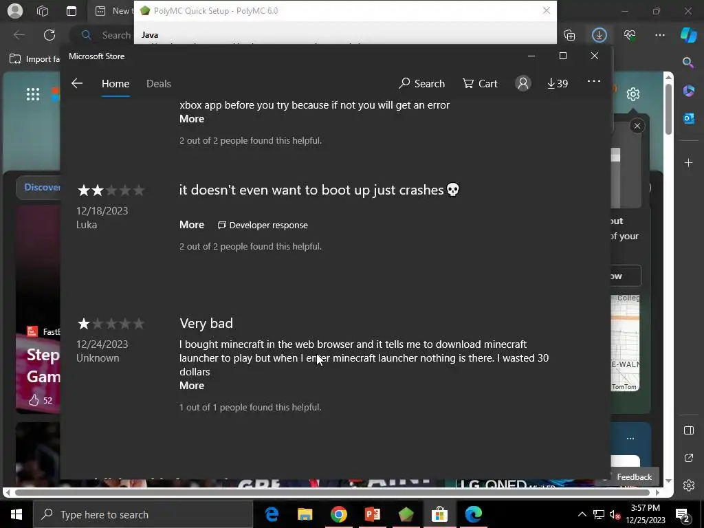Close the PolyMC Quick Setup window
This screenshot has width=704, height=528.
(x=547, y=10)
